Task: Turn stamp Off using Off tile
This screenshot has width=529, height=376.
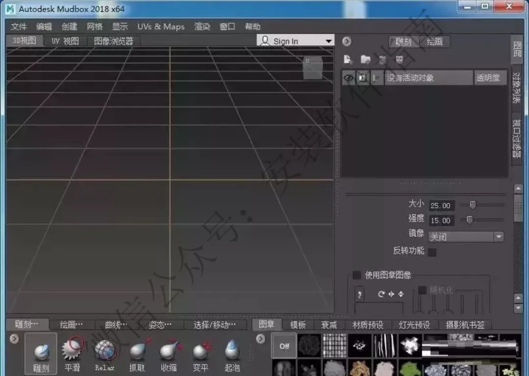Action: [284, 346]
